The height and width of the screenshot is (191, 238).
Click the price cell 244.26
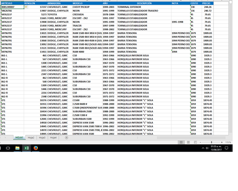207,7
